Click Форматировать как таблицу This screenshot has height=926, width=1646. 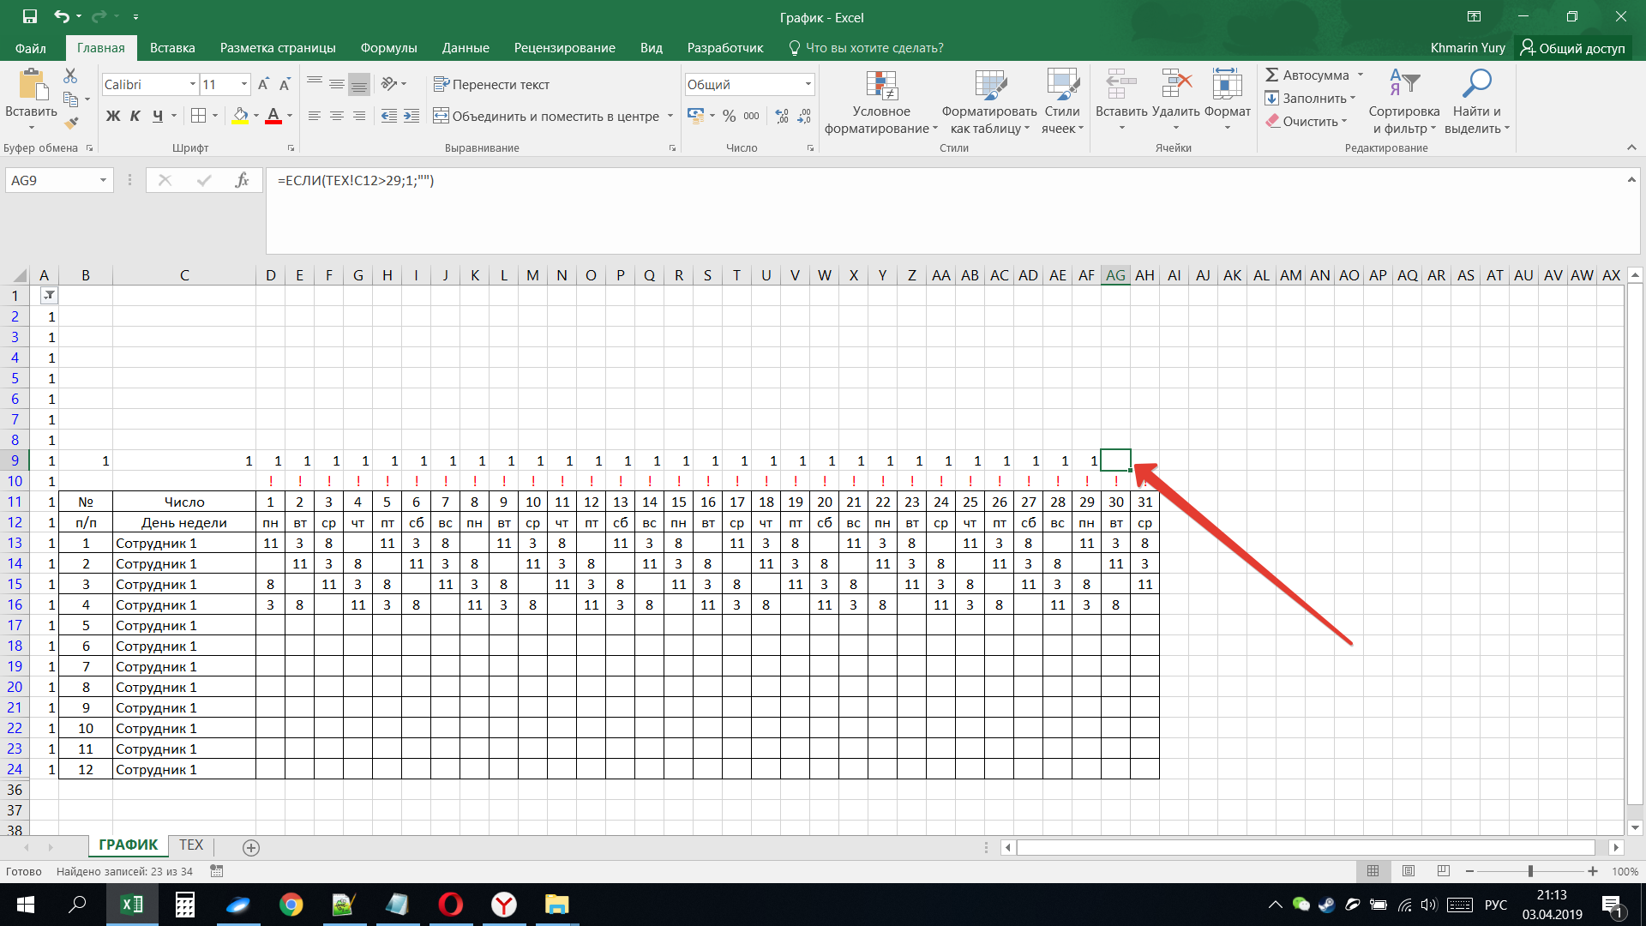(989, 102)
